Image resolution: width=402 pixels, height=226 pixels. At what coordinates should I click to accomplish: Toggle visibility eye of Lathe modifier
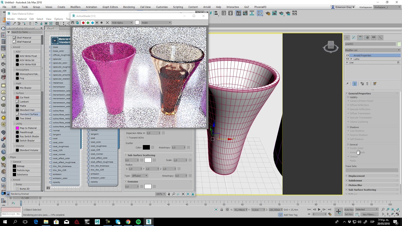[348, 59]
